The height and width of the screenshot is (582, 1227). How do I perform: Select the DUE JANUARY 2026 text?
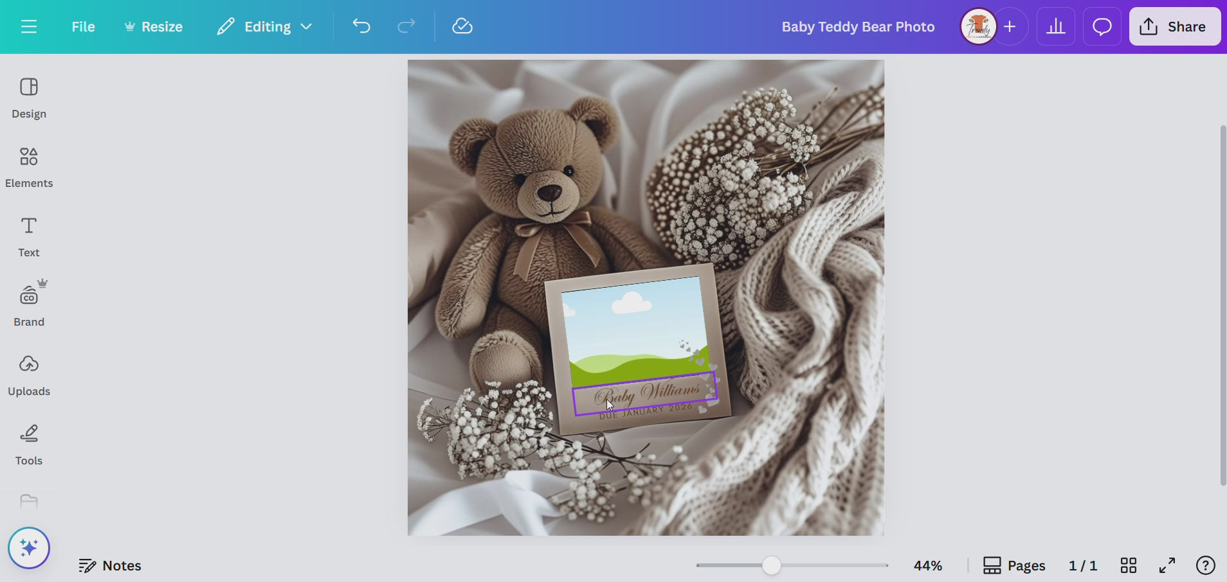click(x=646, y=411)
